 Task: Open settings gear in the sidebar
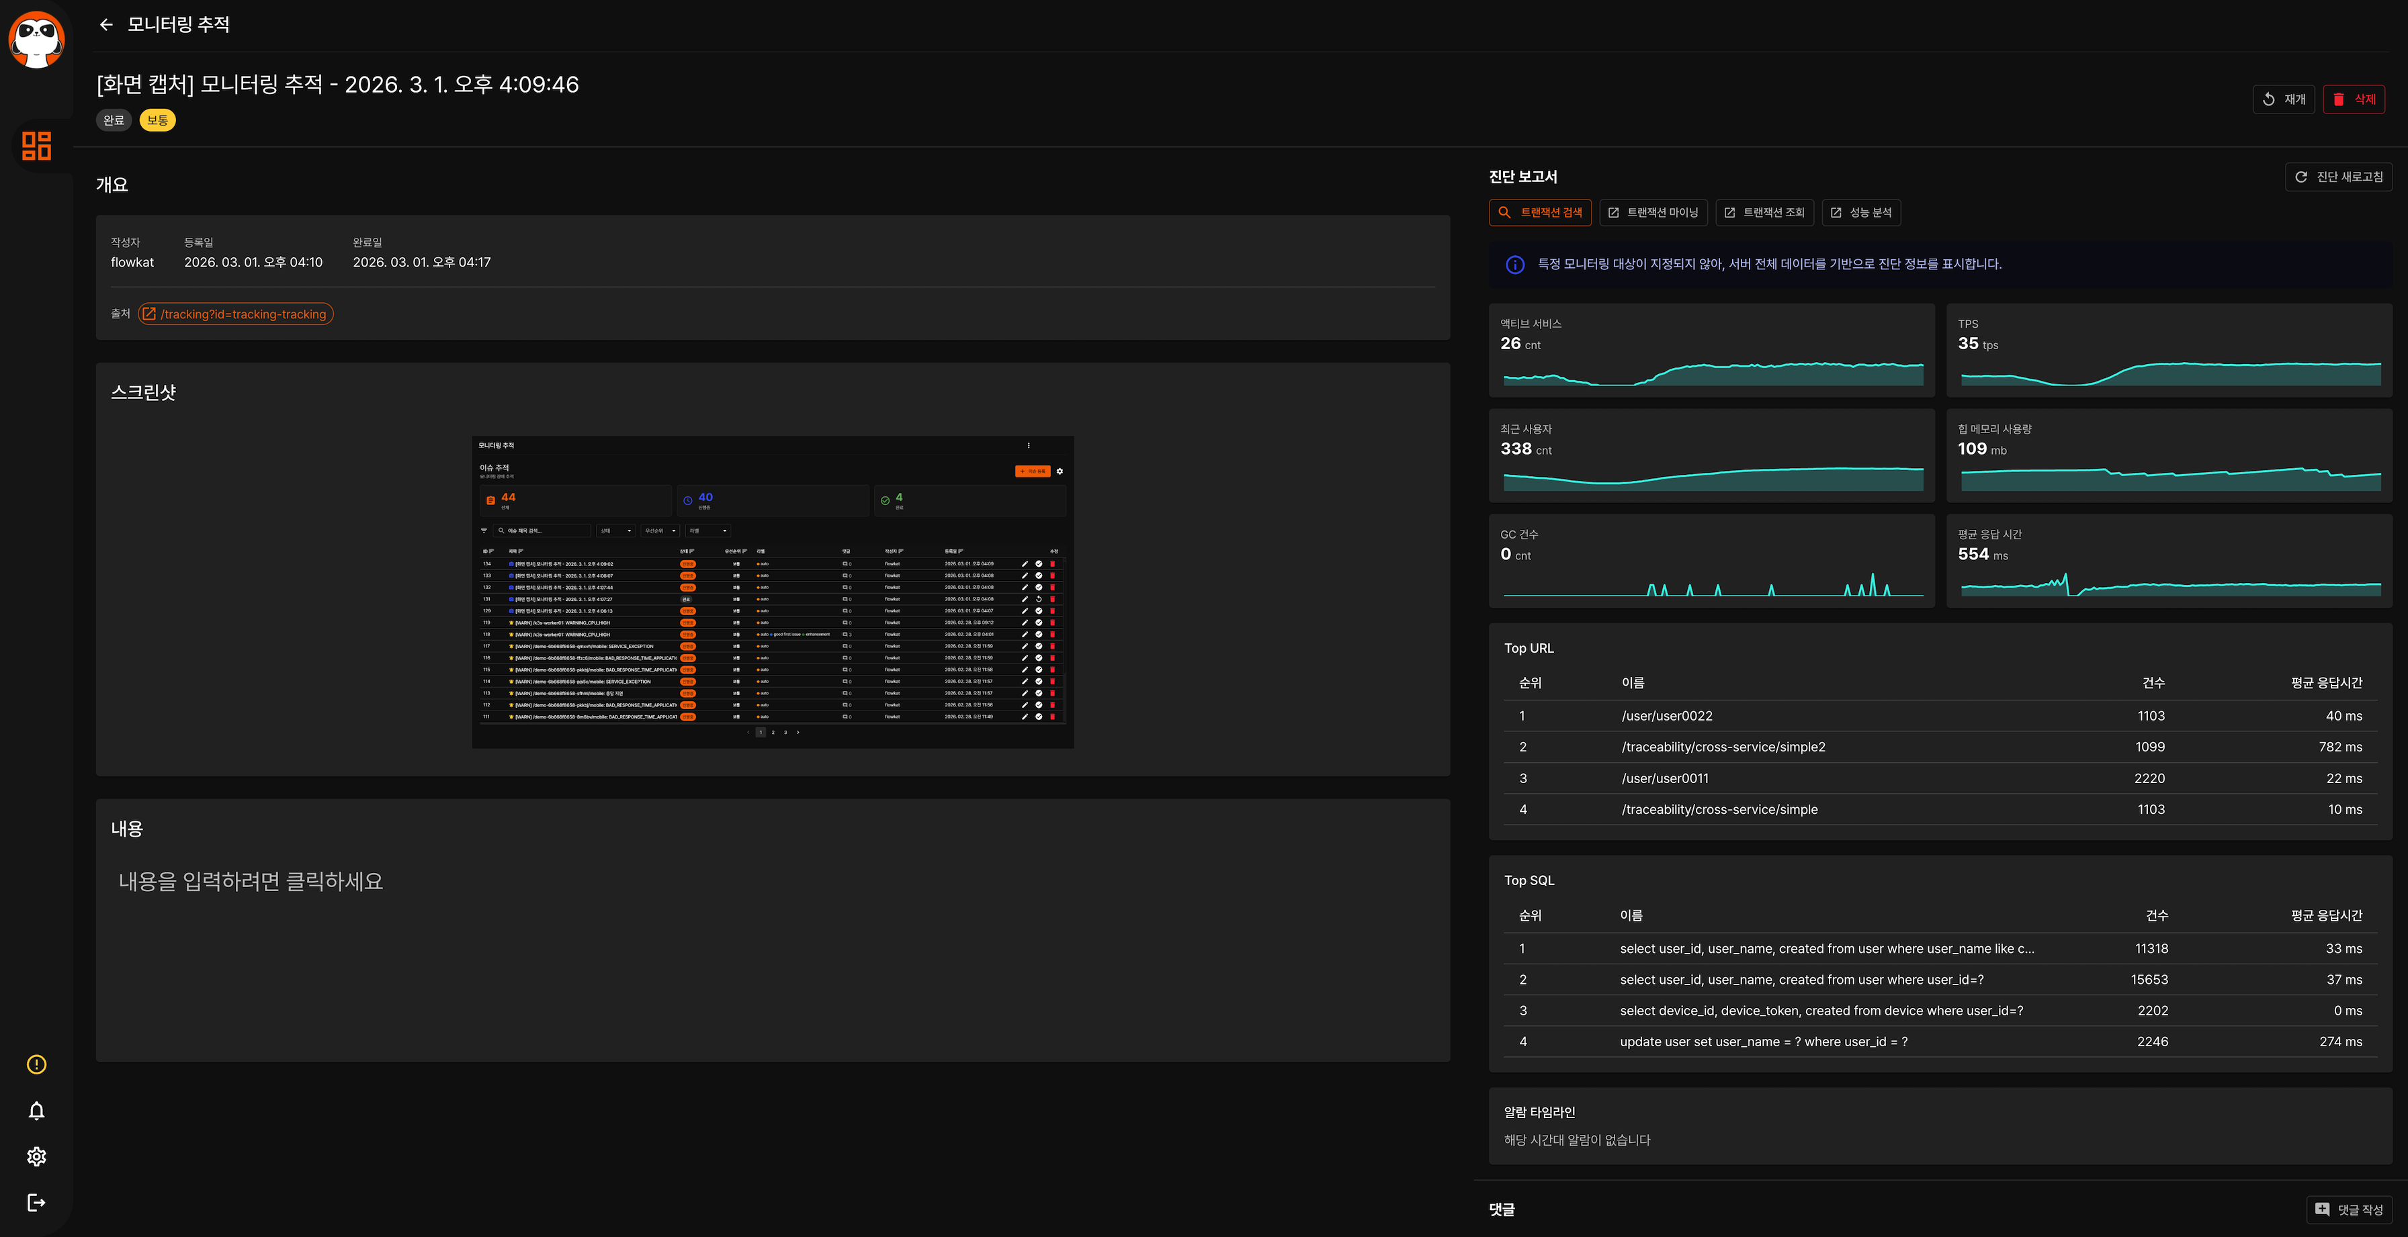(x=36, y=1156)
